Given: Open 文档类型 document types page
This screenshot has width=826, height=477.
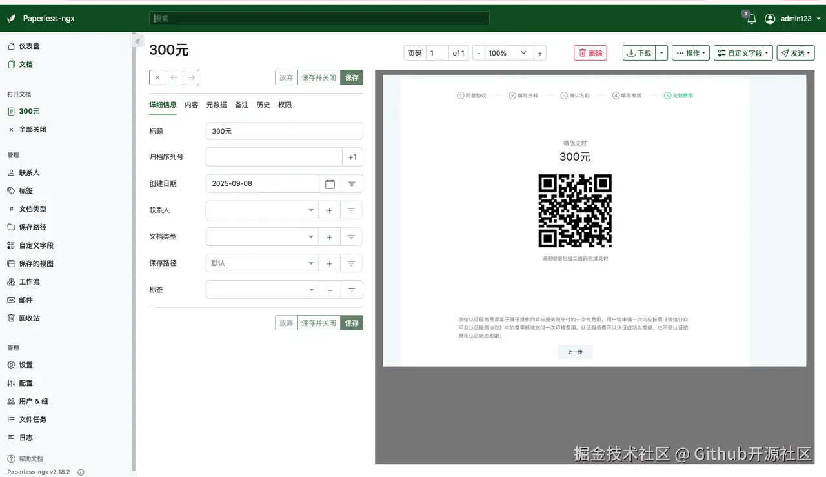Looking at the screenshot, I should (x=27, y=209).
